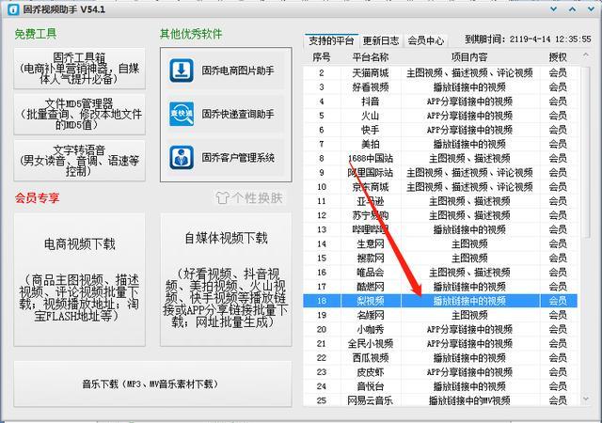Open 文字转语音 button
This screenshot has height=423, width=602.
click(79, 161)
